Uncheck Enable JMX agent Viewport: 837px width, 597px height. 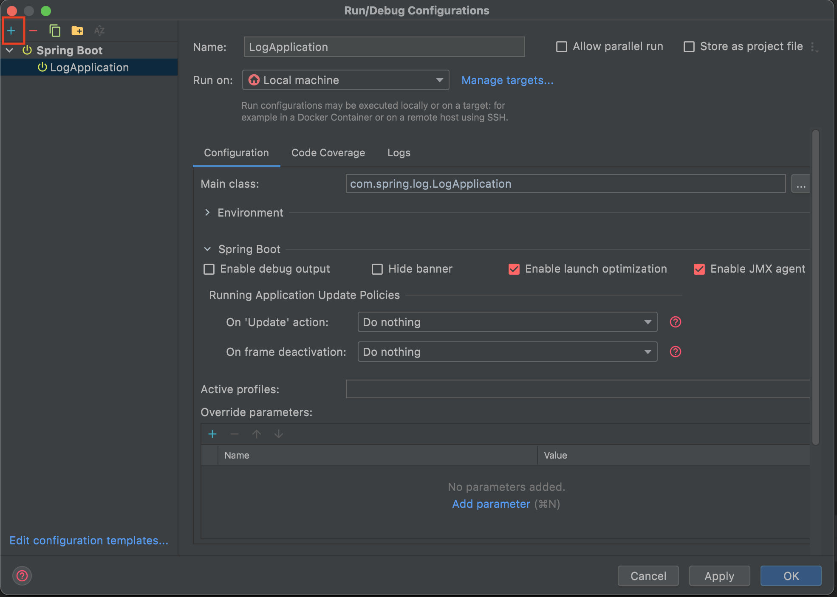[x=699, y=269]
